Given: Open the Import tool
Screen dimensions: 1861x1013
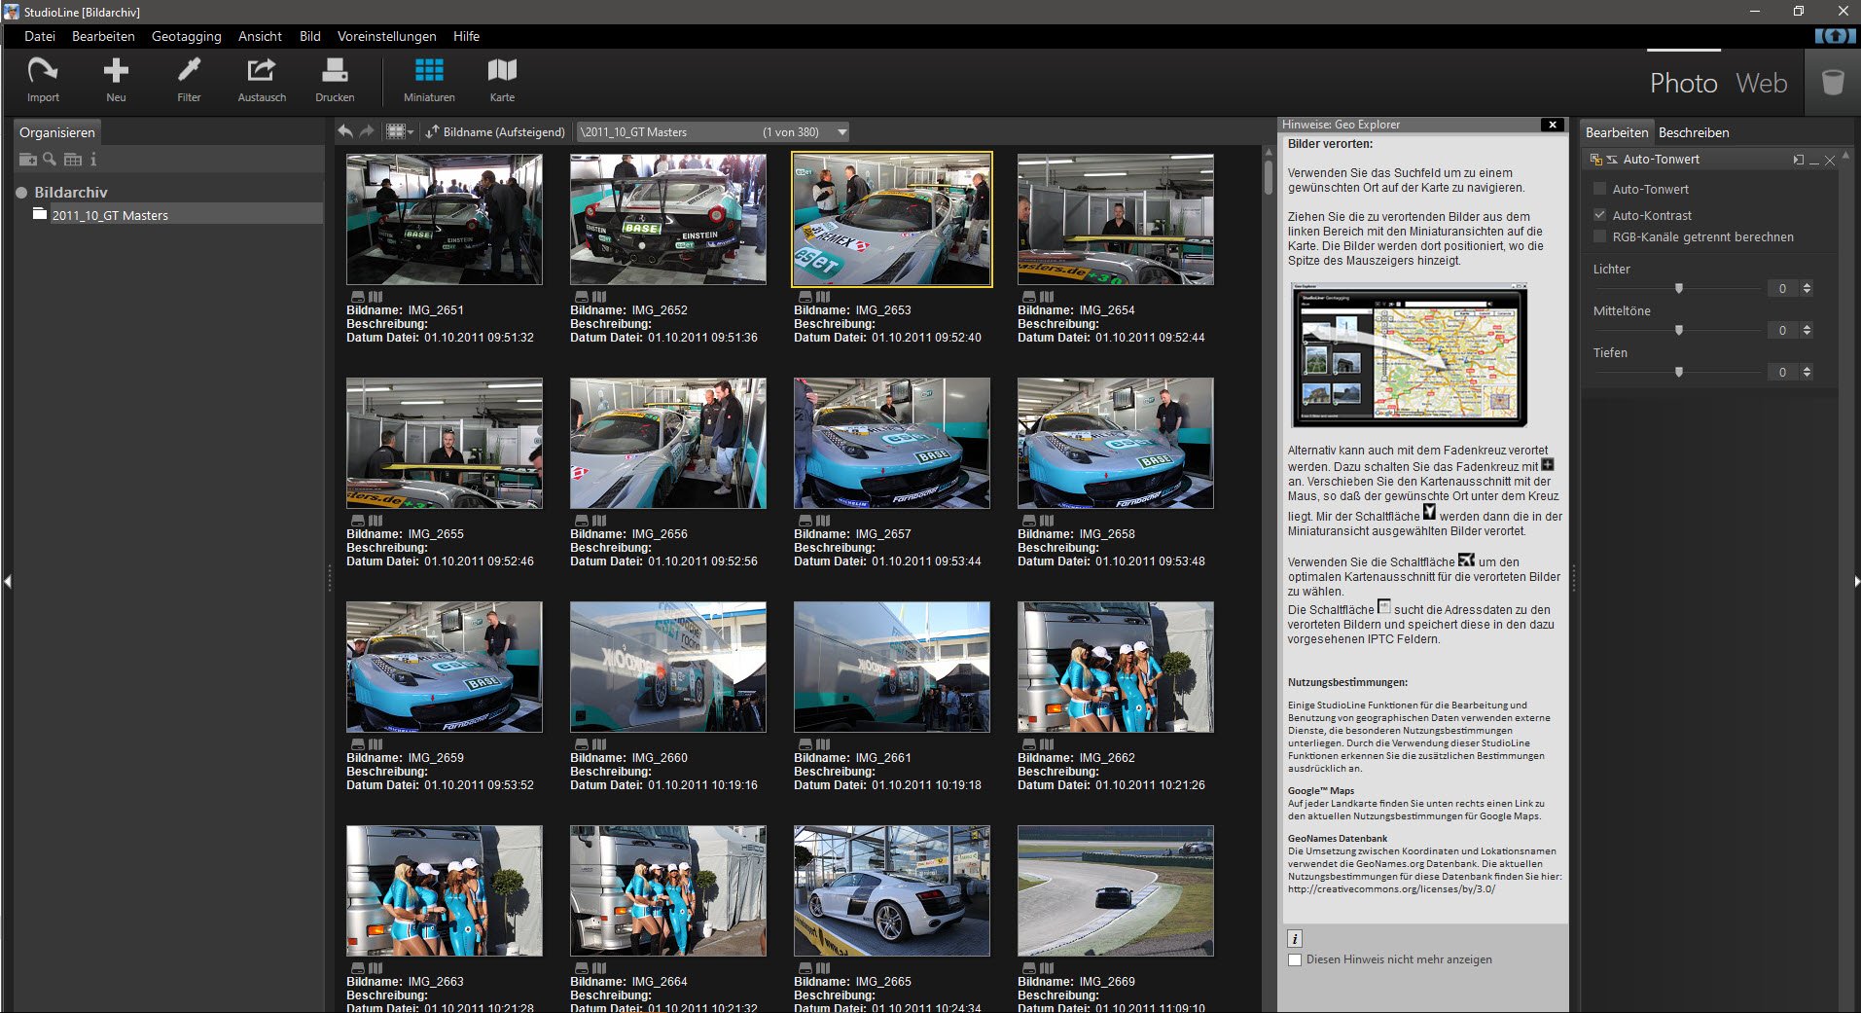Looking at the screenshot, I should click(43, 78).
